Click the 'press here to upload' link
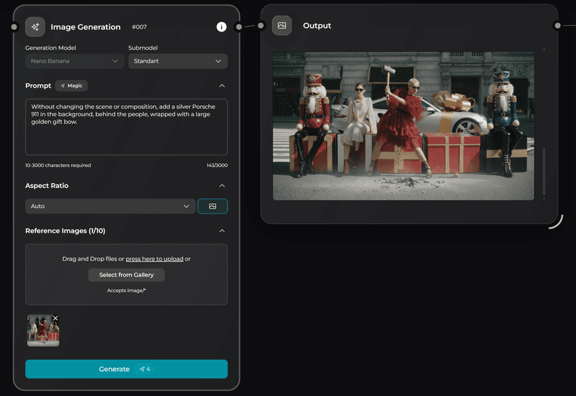576x396 pixels. [x=154, y=259]
